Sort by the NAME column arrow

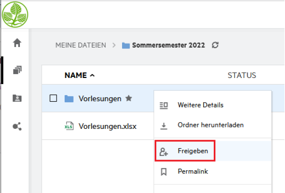(92, 75)
